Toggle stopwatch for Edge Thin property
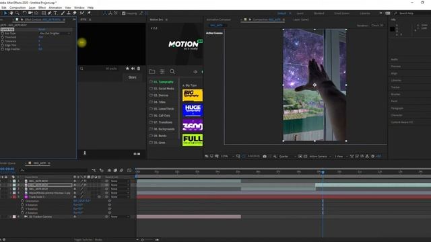Image resolution: width=431 pixels, height=242 pixels. click(3, 45)
